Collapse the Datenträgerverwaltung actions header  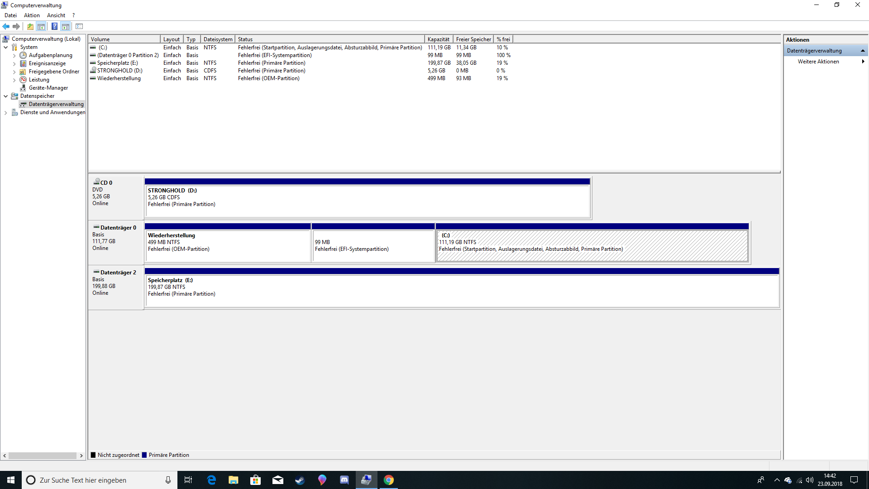[x=862, y=51]
